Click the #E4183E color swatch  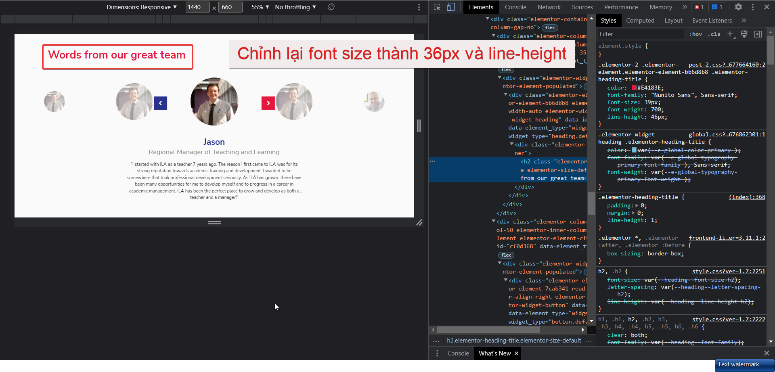pos(634,88)
